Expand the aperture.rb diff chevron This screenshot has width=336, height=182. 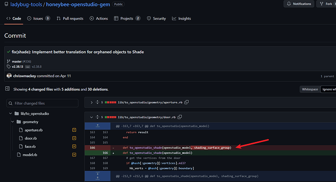92,102
